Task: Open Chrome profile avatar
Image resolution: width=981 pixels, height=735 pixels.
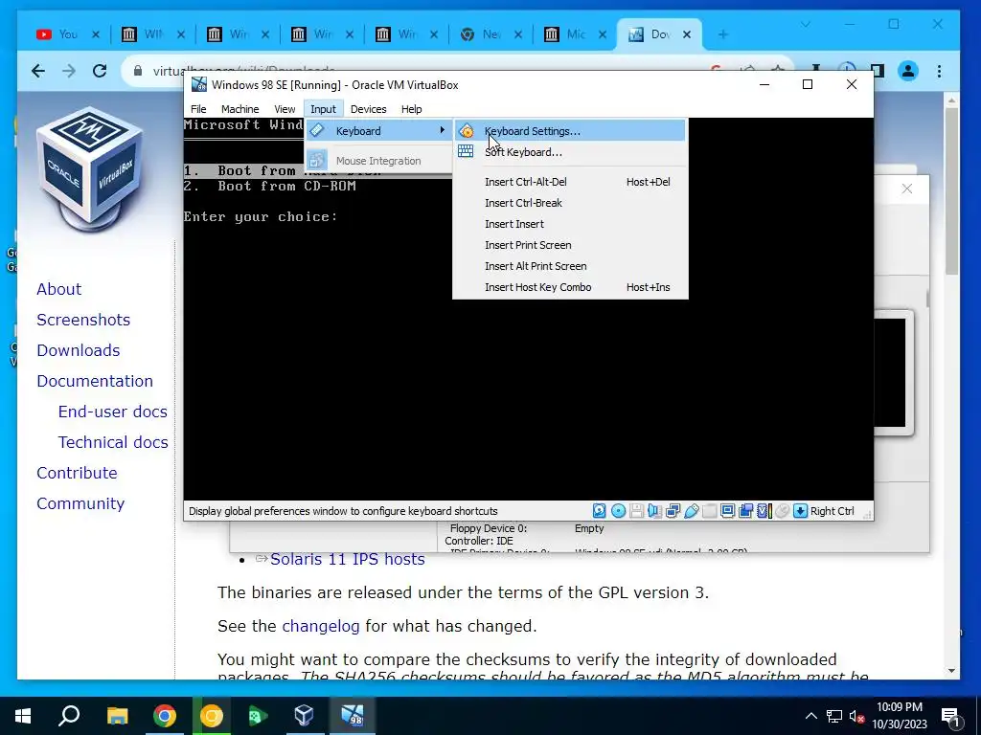Action: point(908,71)
